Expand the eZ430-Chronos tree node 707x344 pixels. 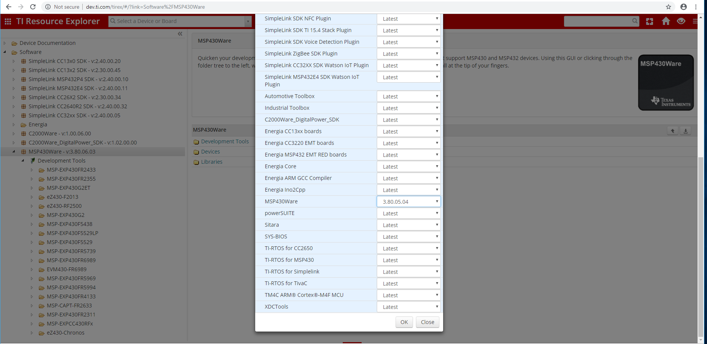(32, 333)
